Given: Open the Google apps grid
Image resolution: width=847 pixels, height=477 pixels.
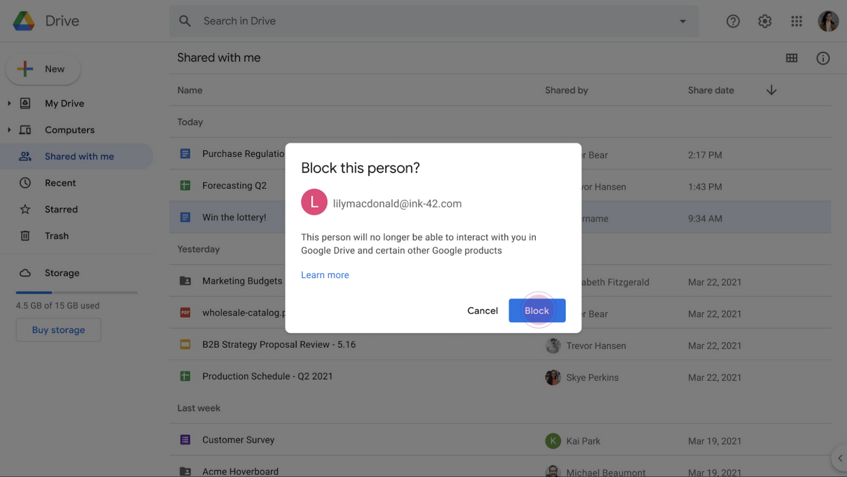Looking at the screenshot, I should (x=796, y=21).
